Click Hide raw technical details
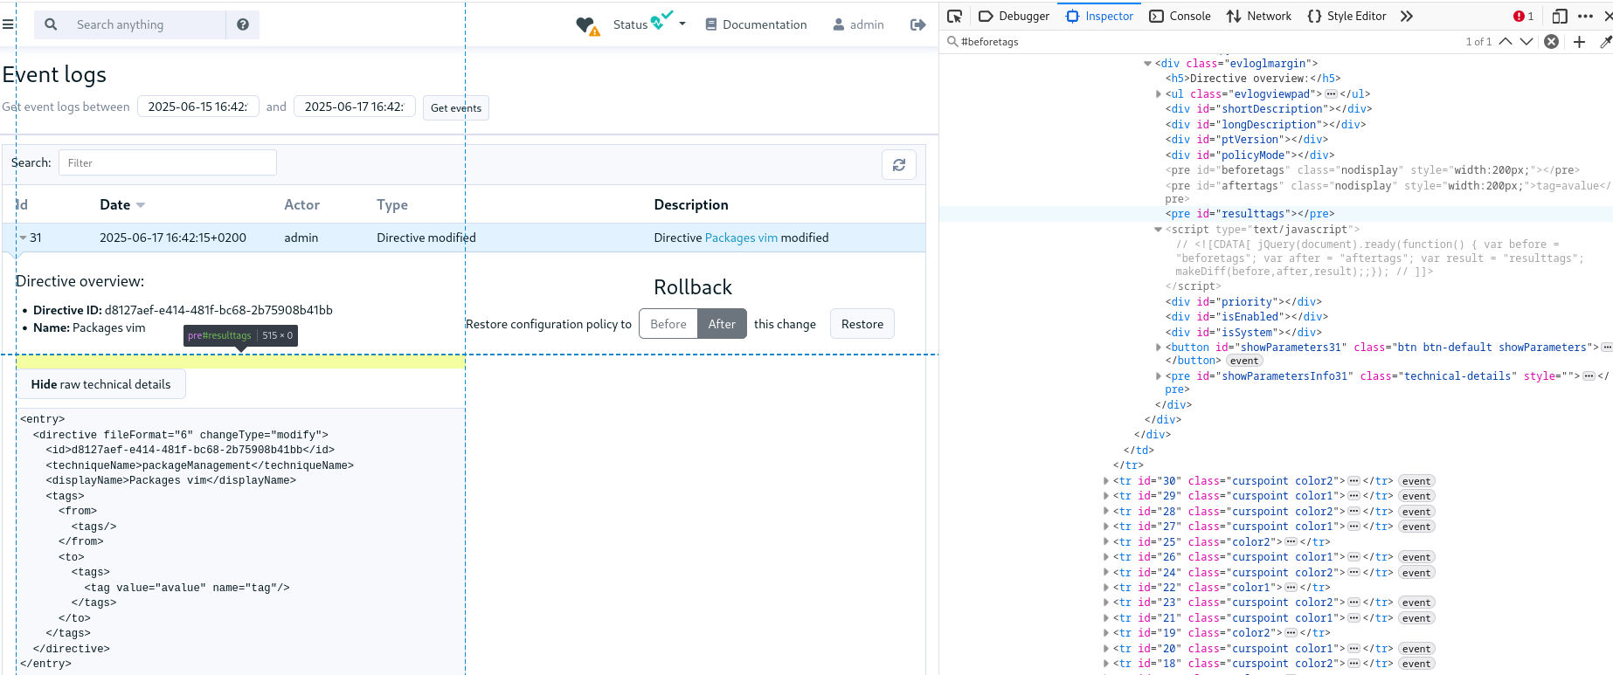 101,384
